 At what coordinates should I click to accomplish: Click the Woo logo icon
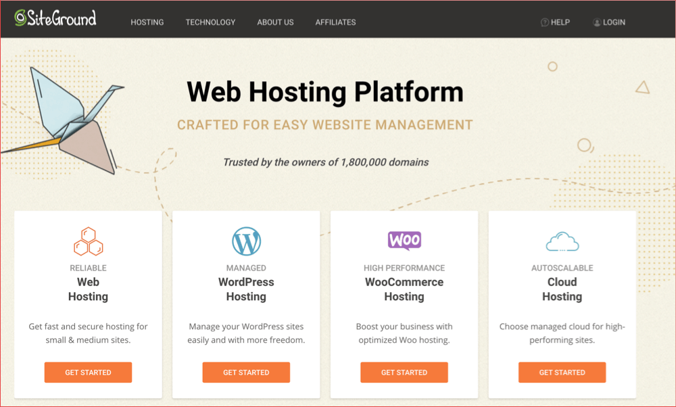[404, 241]
